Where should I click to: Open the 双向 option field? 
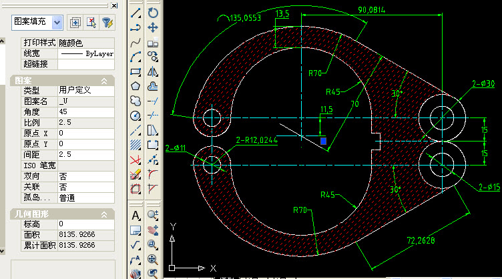click(86, 176)
